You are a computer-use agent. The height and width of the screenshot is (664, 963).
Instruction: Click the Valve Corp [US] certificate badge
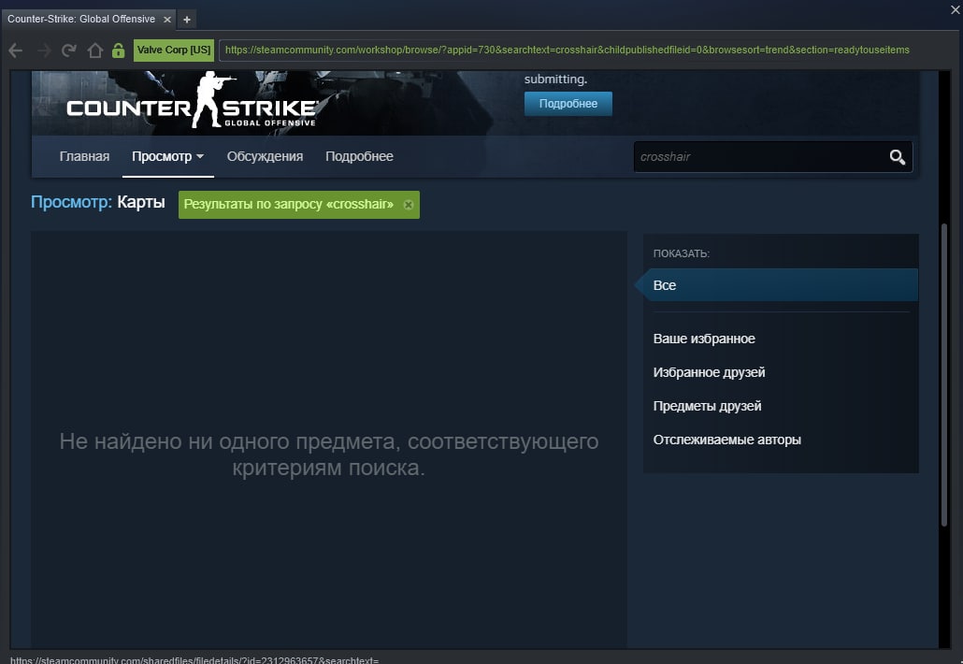tap(174, 50)
